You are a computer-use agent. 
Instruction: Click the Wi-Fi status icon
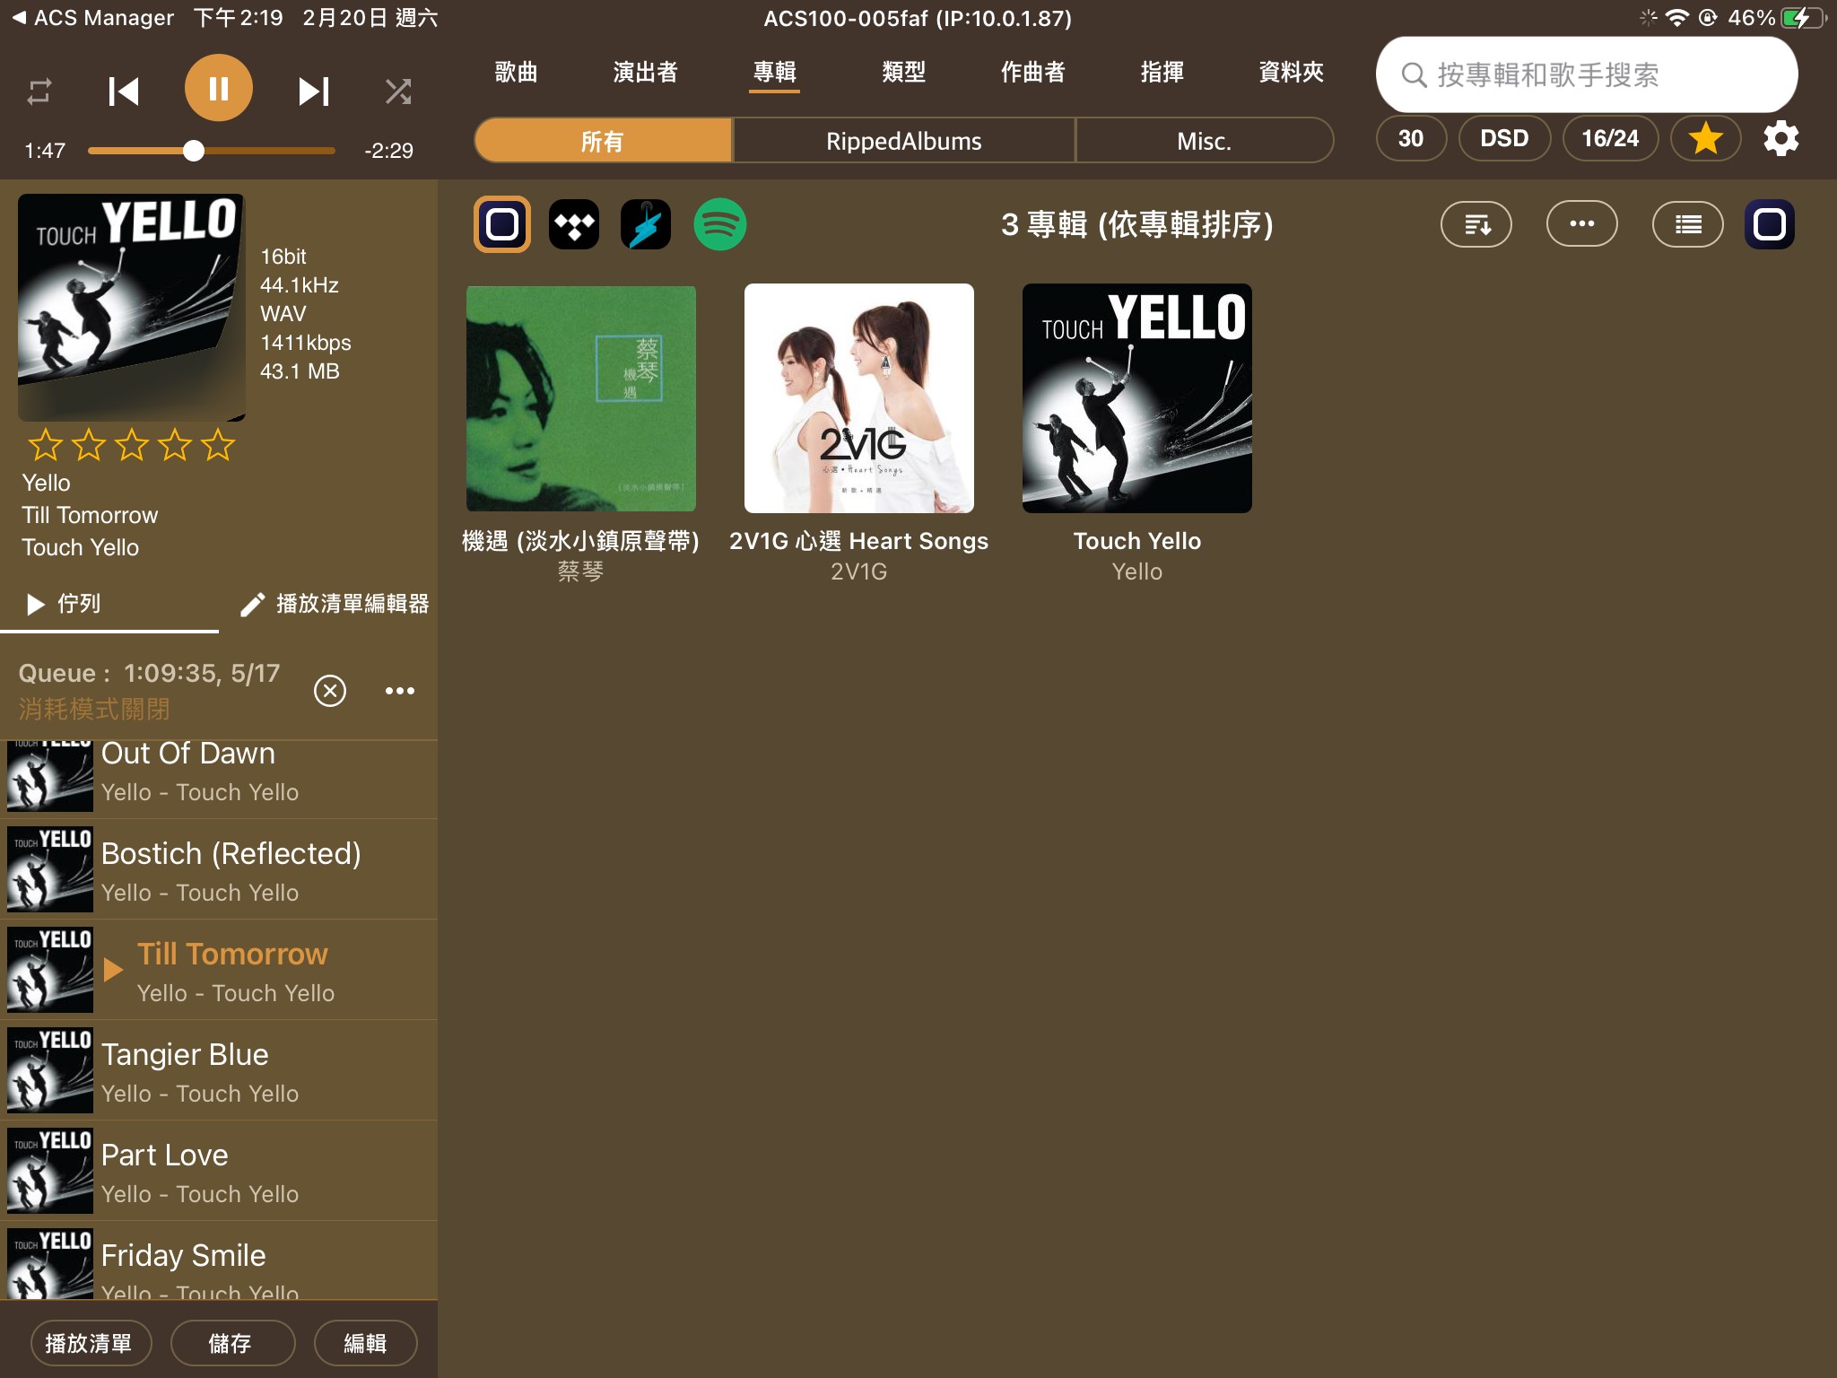1676,18
